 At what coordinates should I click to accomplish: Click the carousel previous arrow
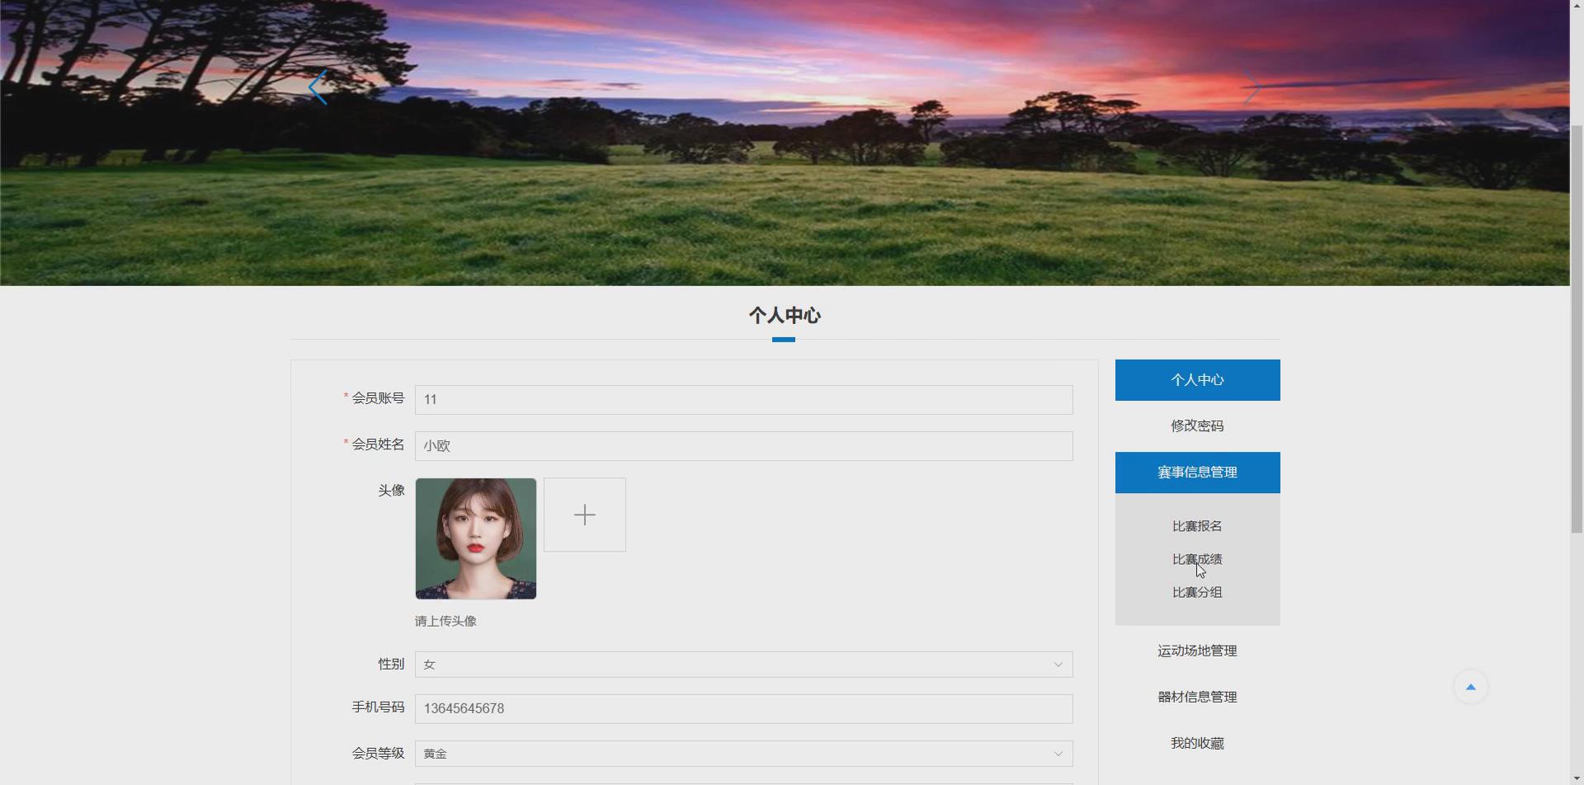pos(318,86)
